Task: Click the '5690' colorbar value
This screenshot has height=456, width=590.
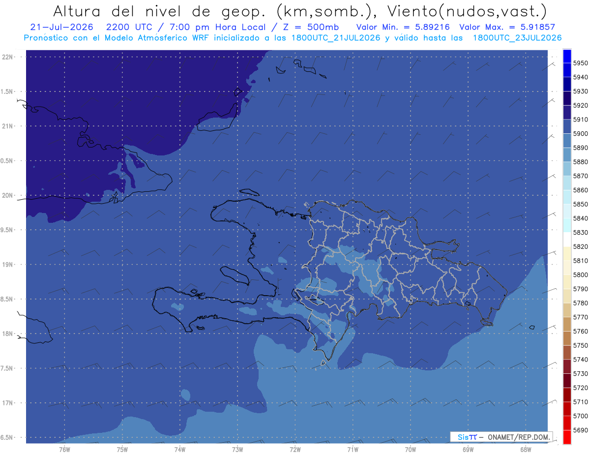Action: [581, 430]
